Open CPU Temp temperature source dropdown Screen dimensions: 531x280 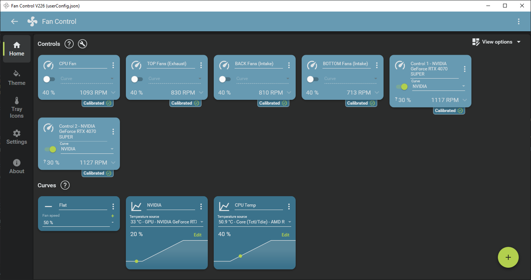pos(255,222)
